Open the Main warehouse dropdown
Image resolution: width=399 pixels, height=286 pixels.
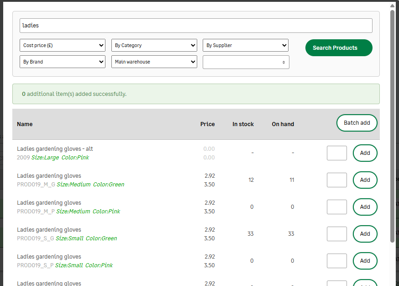[x=154, y=62]
